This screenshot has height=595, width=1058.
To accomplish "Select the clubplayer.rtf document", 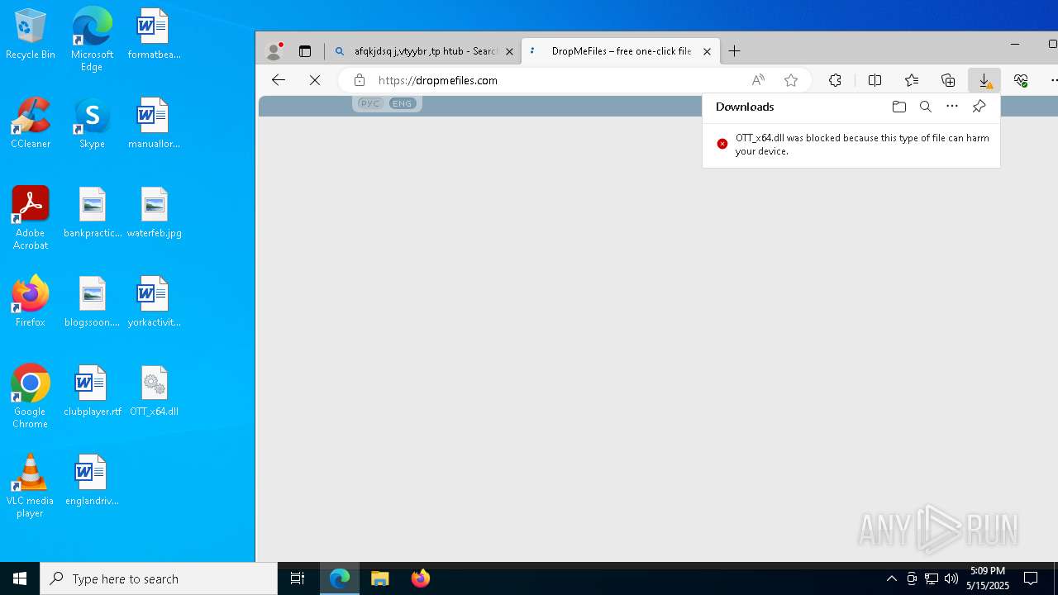I will [x=92, y=391].
